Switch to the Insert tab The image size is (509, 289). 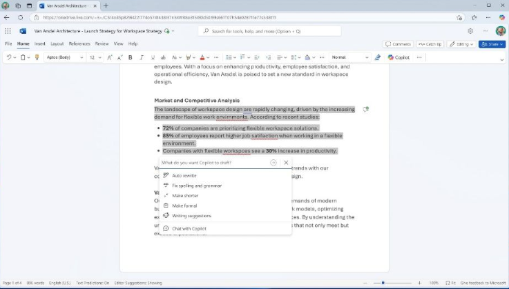tap(40, 43)
